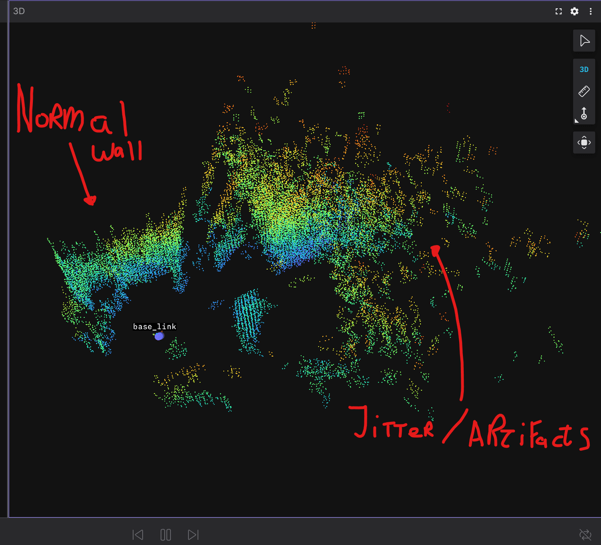The image size is (601, 545).
Task: Open the 3D panel type dropdown
Action: (19, 11)
